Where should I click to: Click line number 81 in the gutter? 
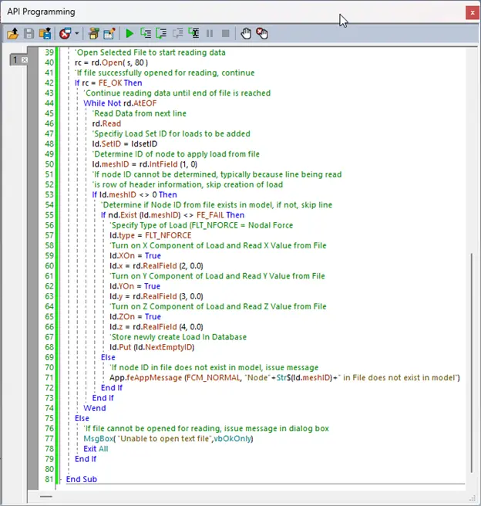tap(49, 479)
